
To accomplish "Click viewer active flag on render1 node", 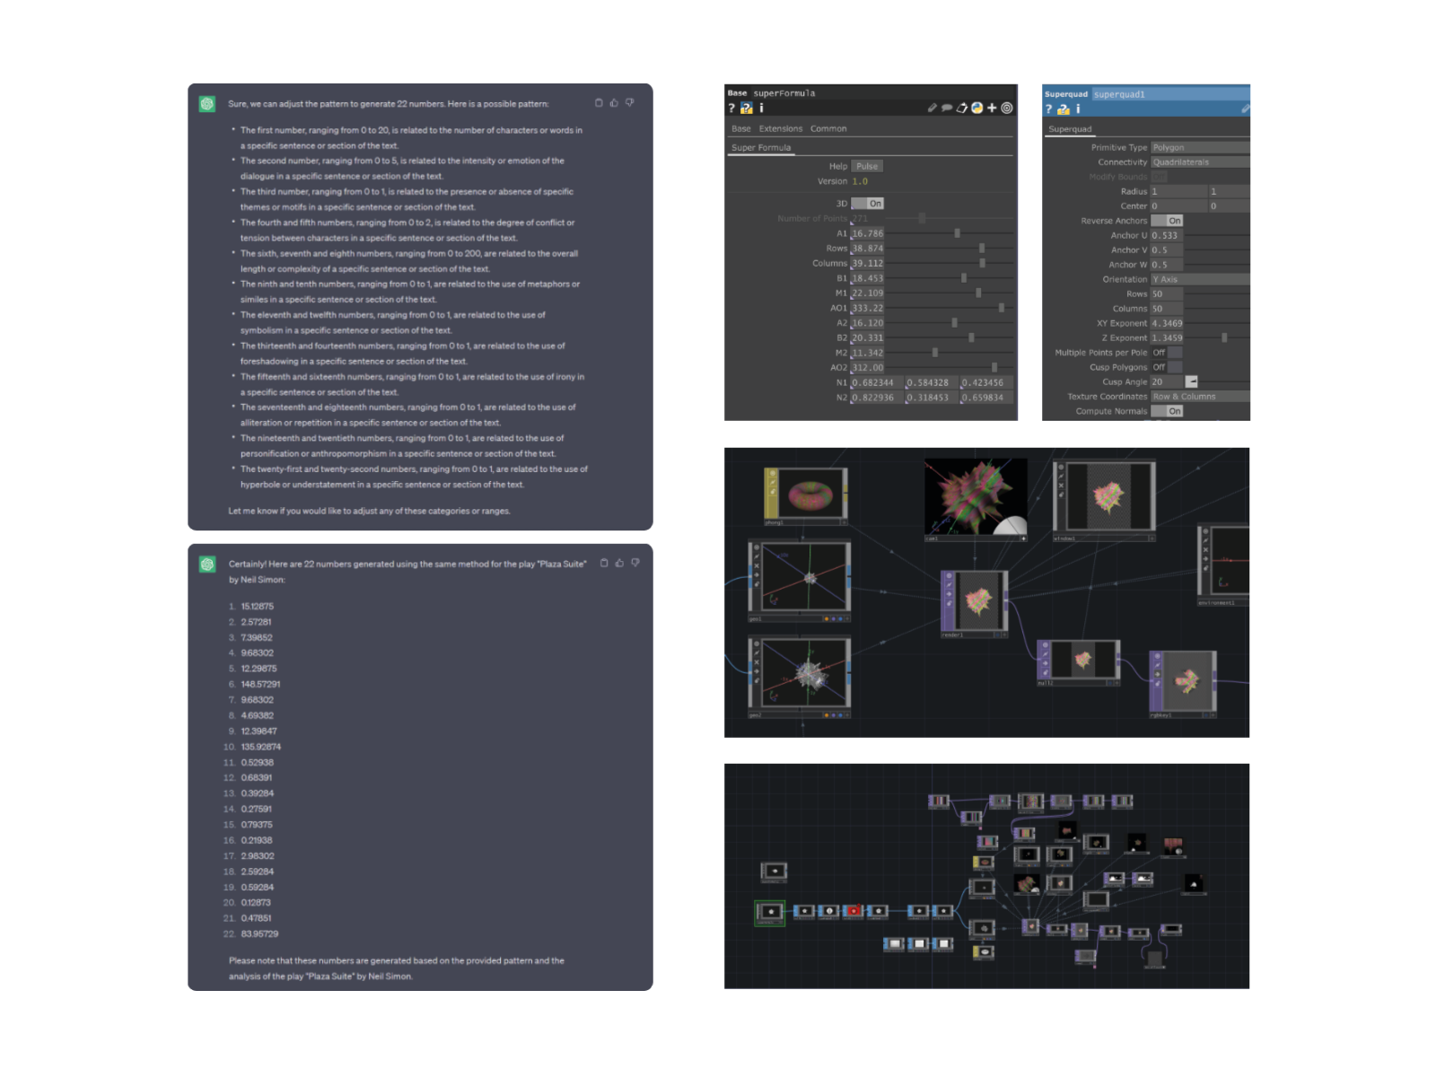I will 949,575.
